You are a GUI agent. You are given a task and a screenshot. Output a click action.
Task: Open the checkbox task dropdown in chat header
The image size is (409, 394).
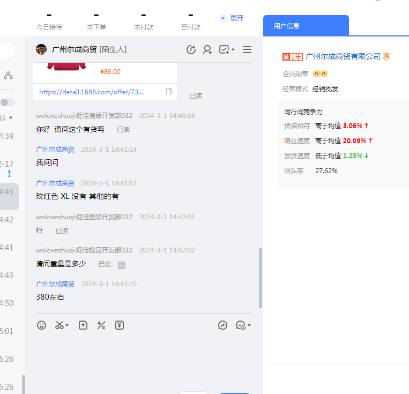(x=226, y=50)
